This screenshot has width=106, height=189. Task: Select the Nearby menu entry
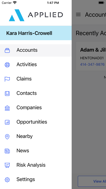36,136
